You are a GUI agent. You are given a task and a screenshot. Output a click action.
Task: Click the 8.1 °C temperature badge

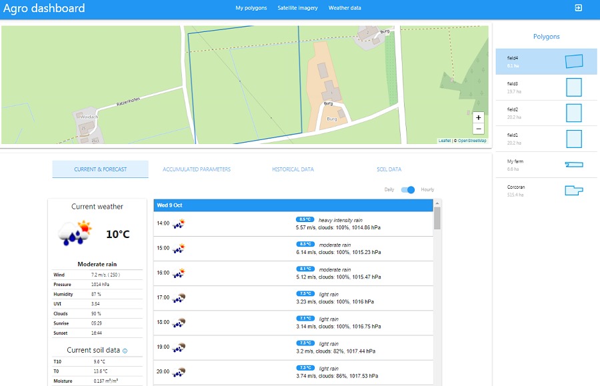pyautogui.click(x=305, y=269)
